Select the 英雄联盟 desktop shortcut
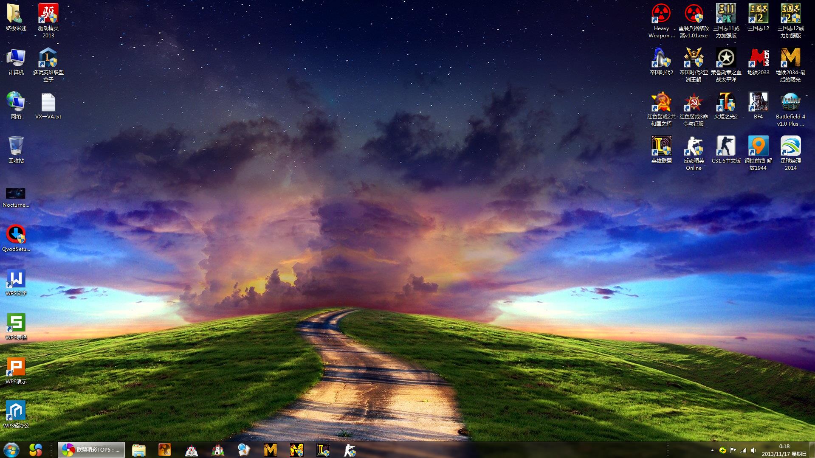815x458 pixels. click(661, 150)
